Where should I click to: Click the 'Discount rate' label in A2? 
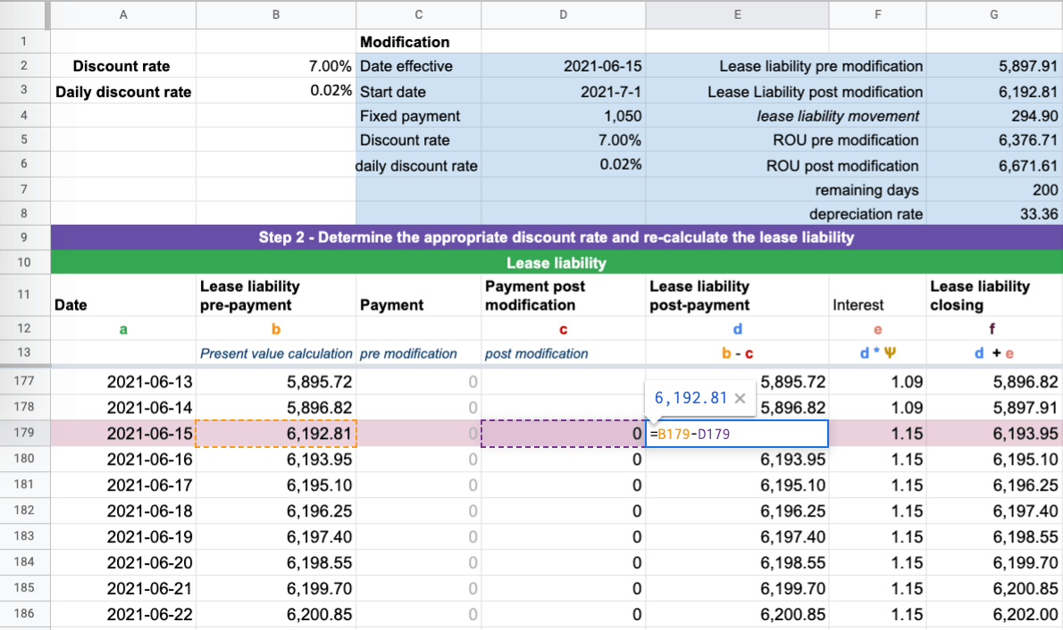pyautogui.click(x=121, y=66)
